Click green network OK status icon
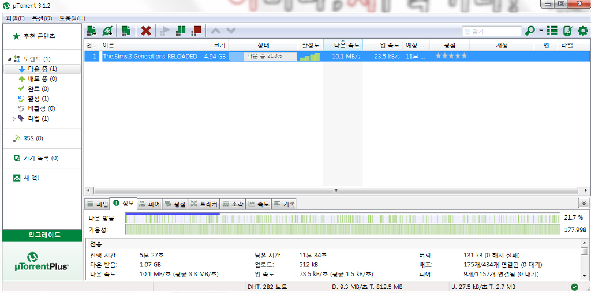 [574, 287]
